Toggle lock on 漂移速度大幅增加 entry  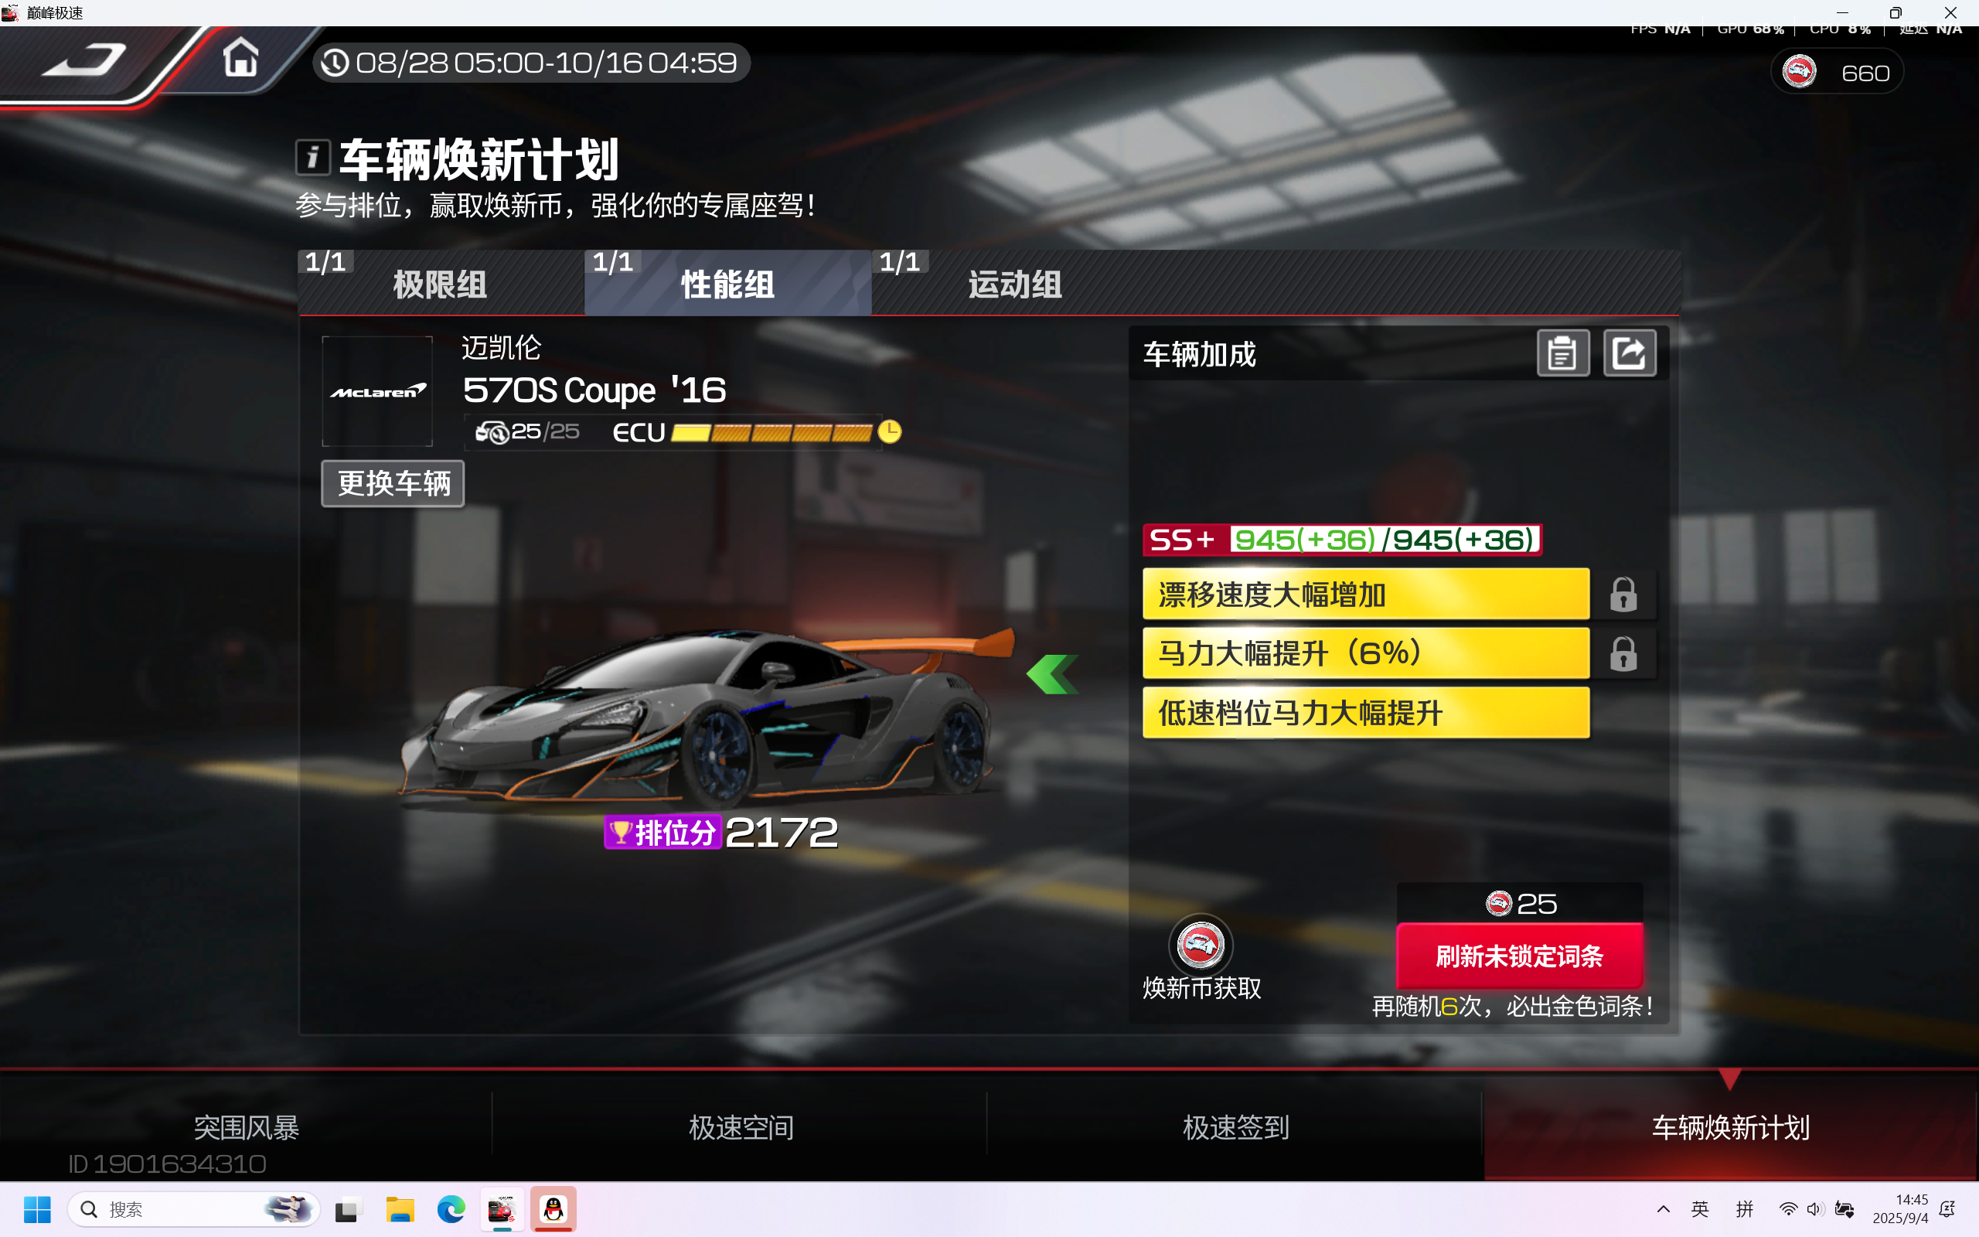[1623, 595]
